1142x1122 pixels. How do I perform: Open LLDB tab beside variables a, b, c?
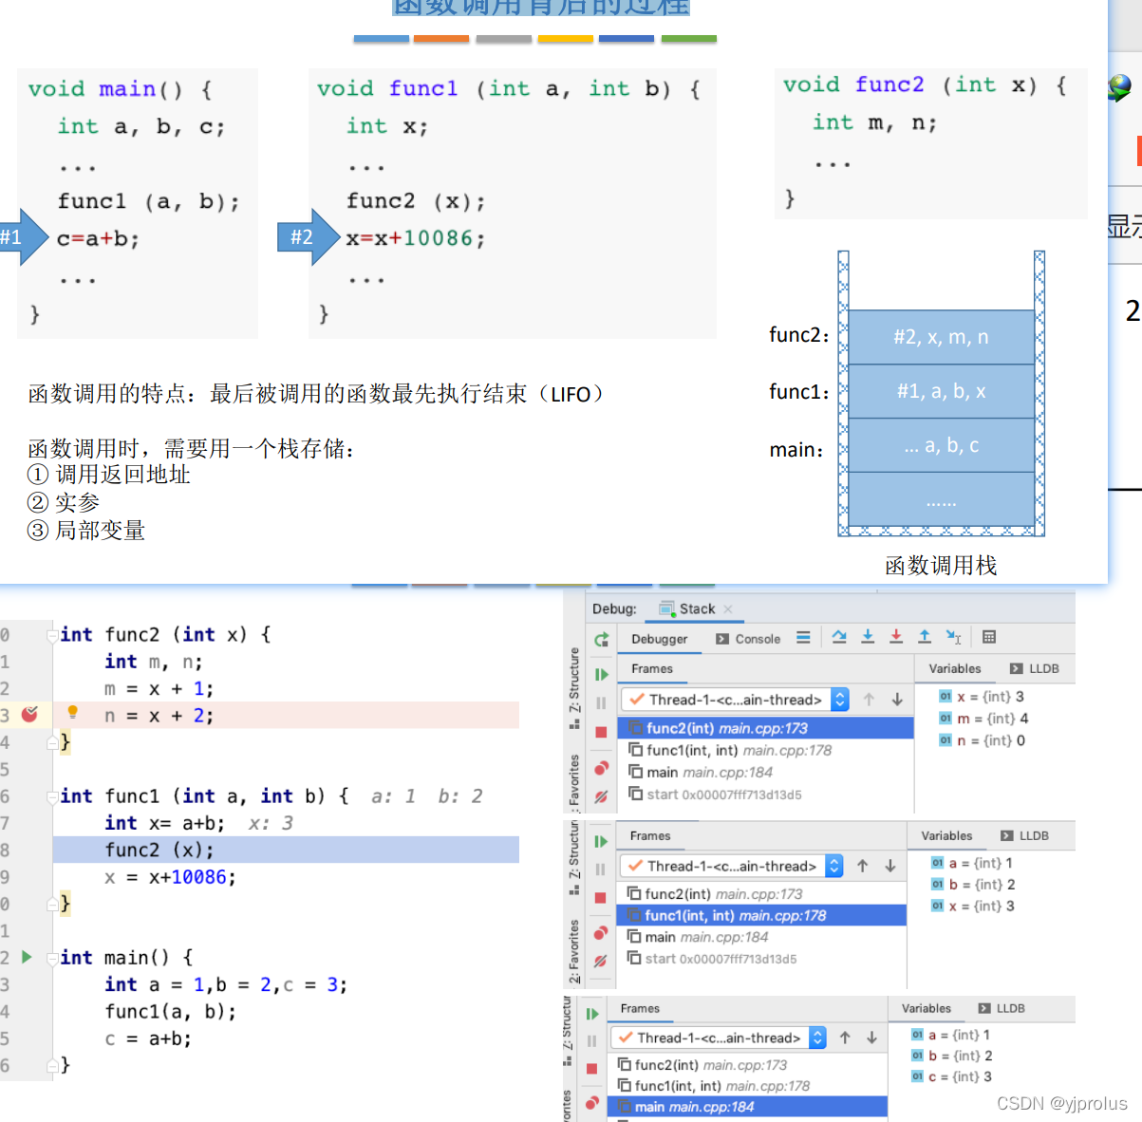pos(1002,1008)
